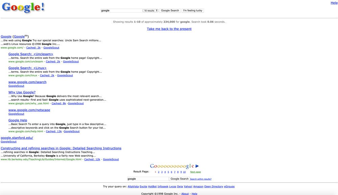338x195 pixels.
Task: Open Why Use Google? result
Action: (x=22, y=92)
